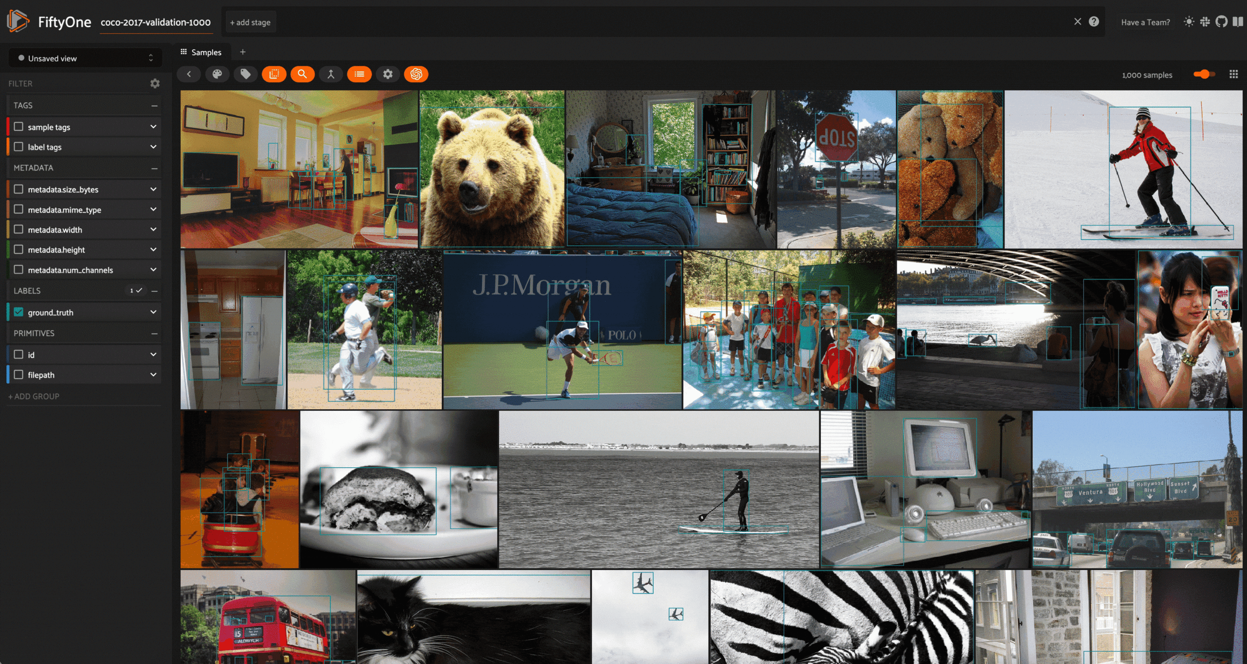Tick the metadata.height checkbox

[19, 249]
